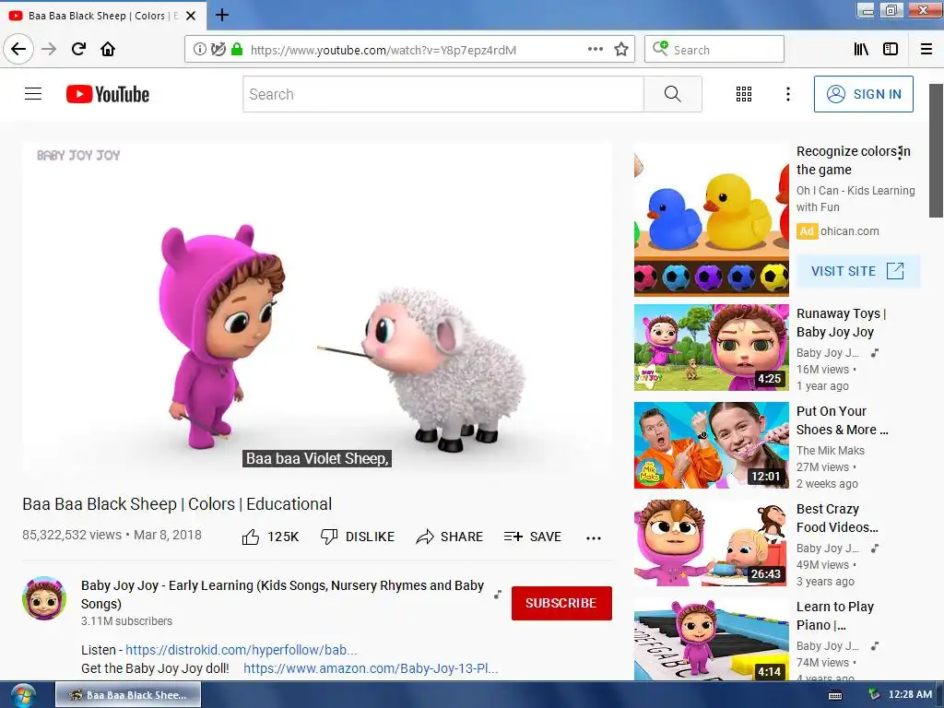Click the page vertical scrollbar thumb
This screenshot has width=944, height=708.
936,150
